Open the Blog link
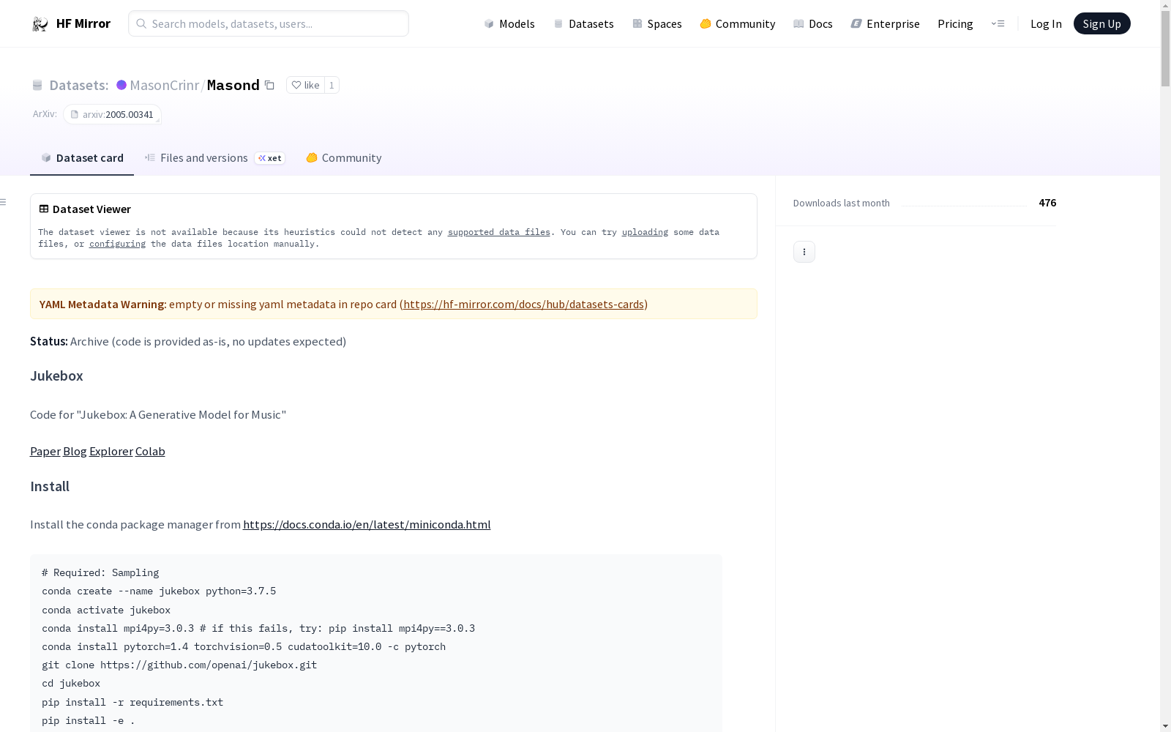This screenshot has height=732, width=1171. pyautogui.click(x=75, y=451)
